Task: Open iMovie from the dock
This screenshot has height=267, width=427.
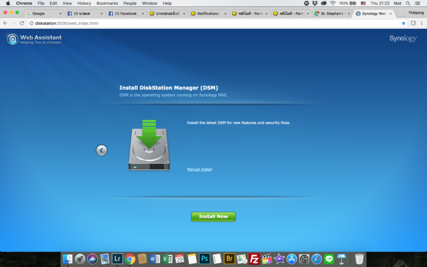Action: point(279,259)
